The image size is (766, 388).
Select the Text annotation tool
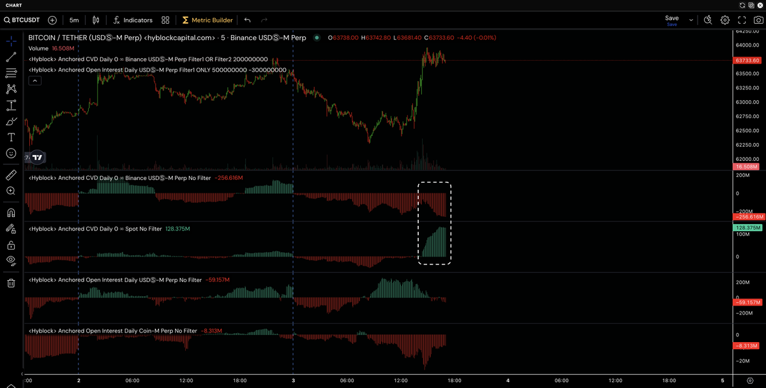11,137
